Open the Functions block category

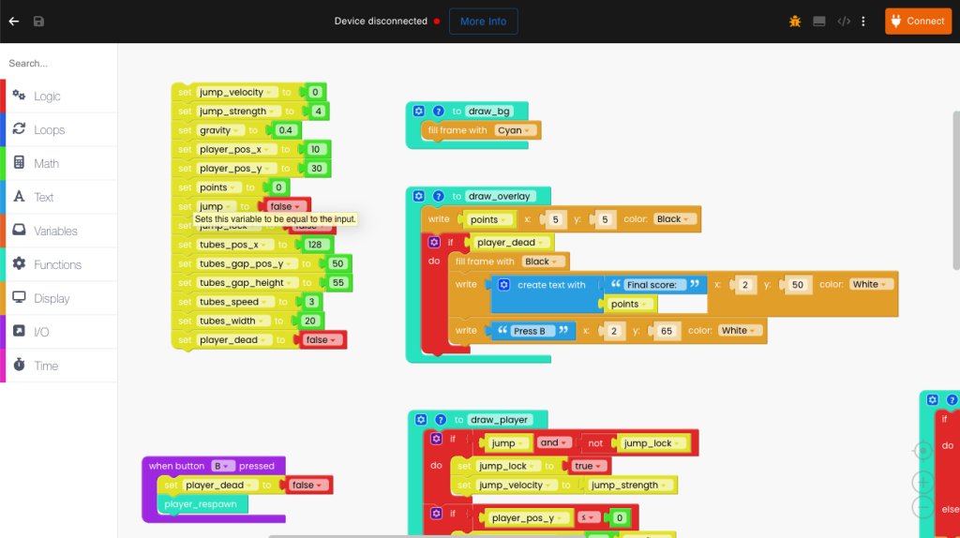[x=57, y=265]
